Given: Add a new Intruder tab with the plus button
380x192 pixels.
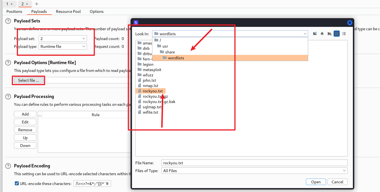Looking at the screenshot, I should (37, 4).
